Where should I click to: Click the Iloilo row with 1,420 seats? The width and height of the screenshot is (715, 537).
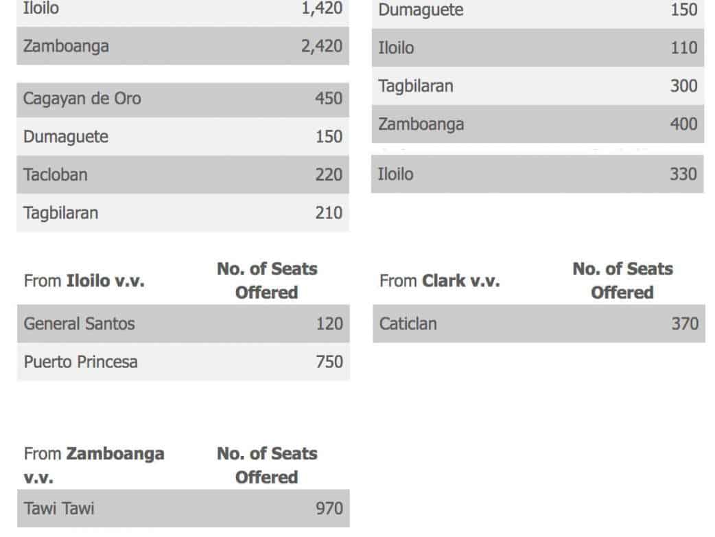point(183,10)
